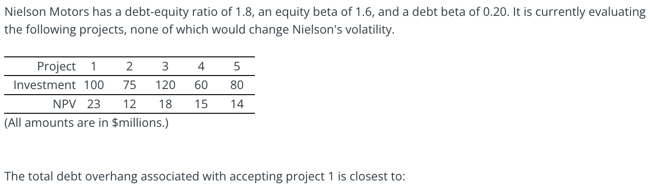Select the investment value 100
The image size is (672, 193).
[x=94, y=85]
